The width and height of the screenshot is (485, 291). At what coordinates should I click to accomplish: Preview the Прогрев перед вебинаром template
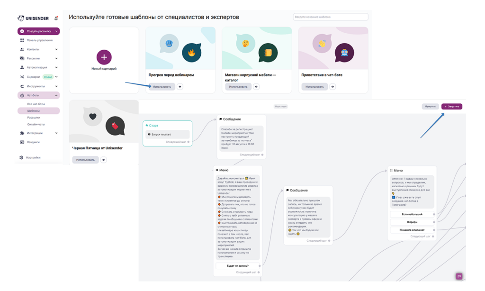[x=180, y=87]
